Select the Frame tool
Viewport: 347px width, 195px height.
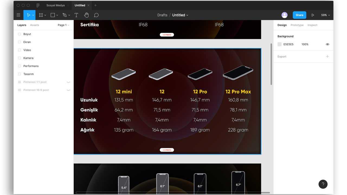click(41, 15)
